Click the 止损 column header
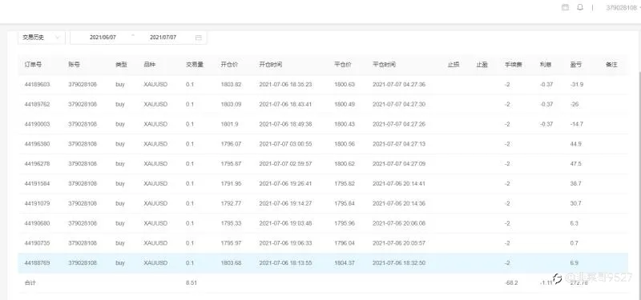Viewport: 641px width, 300px height. (454, 65)
